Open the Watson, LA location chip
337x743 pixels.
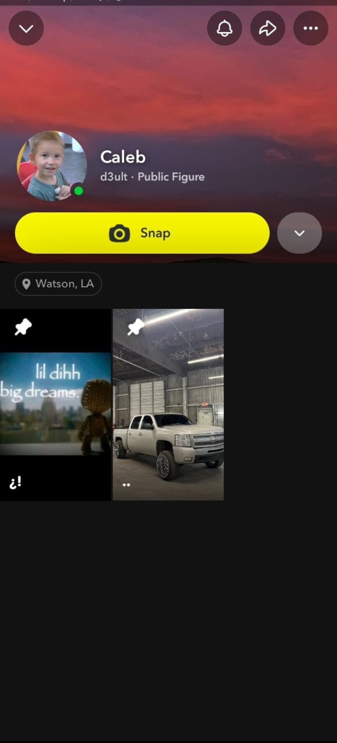point(58,284)
